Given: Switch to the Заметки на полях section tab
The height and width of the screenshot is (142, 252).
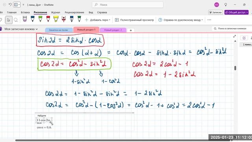Looking at the screenshot, I should pos(59,30).
